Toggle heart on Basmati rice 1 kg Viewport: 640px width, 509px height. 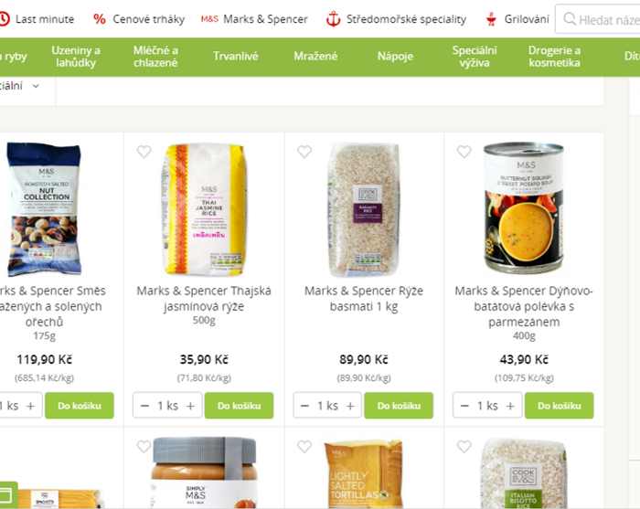pos(304,152)
